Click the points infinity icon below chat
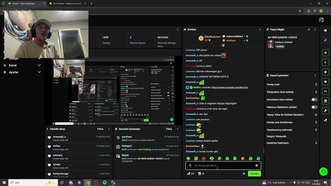Viewport: 331px width, 186px height. tap(191, 174)
